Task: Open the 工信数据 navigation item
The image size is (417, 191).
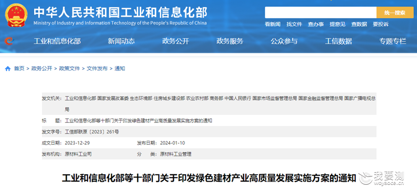Action: click(338, 41)
